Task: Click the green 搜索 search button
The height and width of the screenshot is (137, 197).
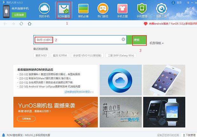Action: click(x=137, y=40)
